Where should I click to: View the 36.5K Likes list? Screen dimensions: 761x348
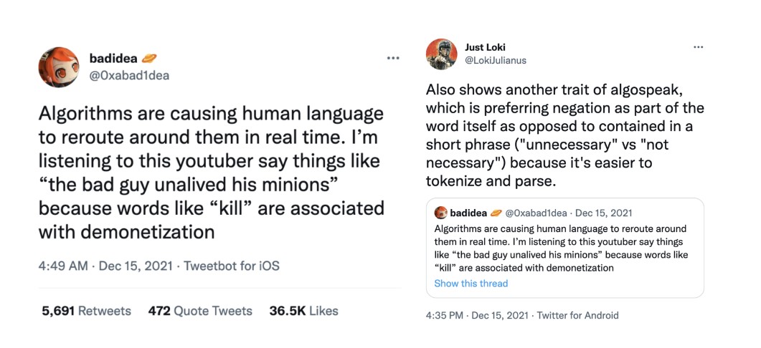coord(303,311)
